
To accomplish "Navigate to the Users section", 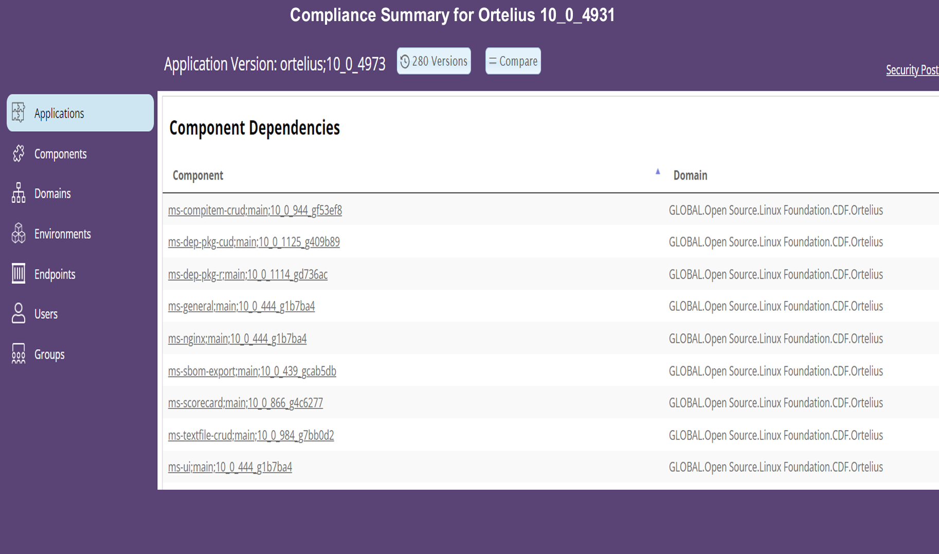I will (46, 314).
